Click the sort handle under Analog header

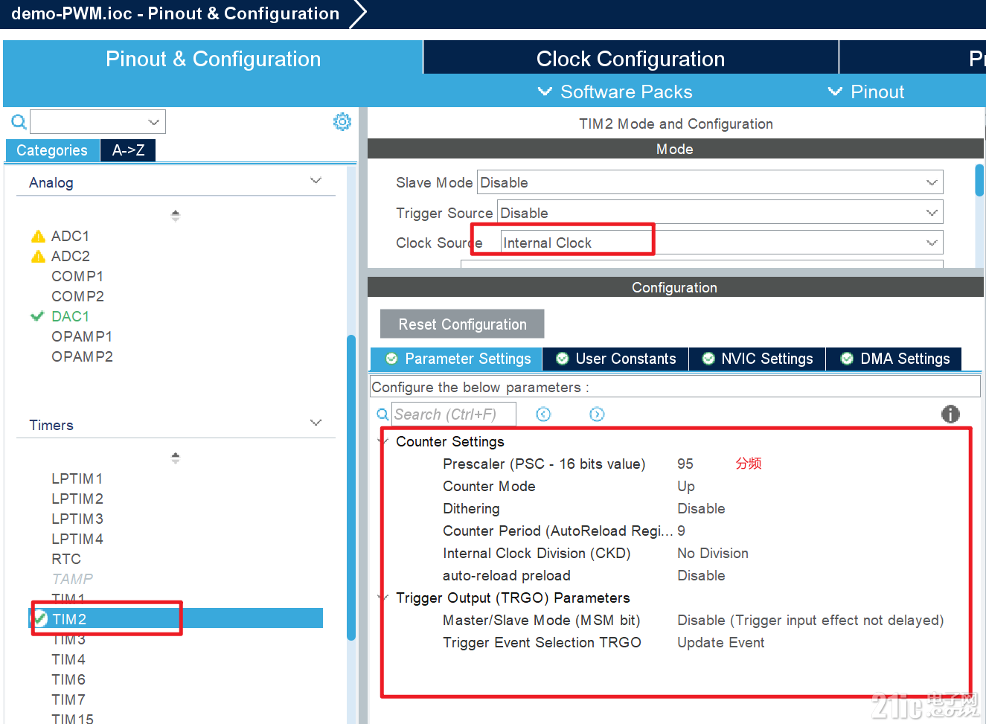click(x=176, y=215)
